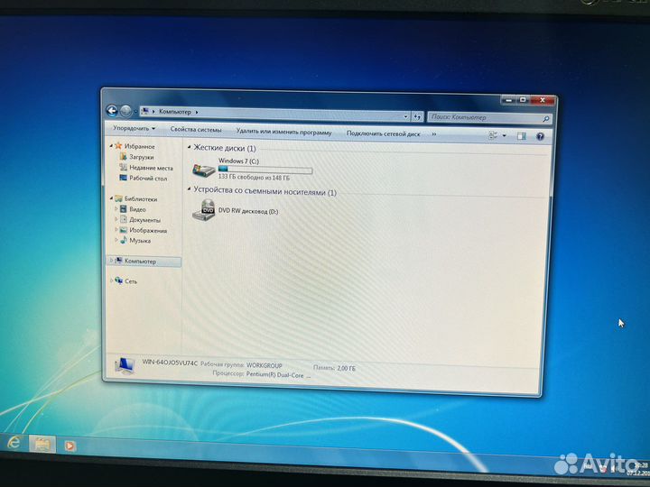Open Help with the question mark icon
The image size is (650, 487).
(540, 137)
